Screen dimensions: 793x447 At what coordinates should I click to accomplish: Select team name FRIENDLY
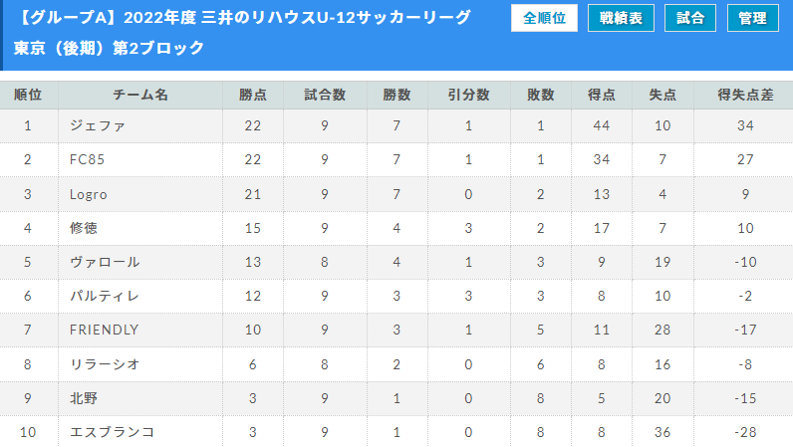(105, 330)
